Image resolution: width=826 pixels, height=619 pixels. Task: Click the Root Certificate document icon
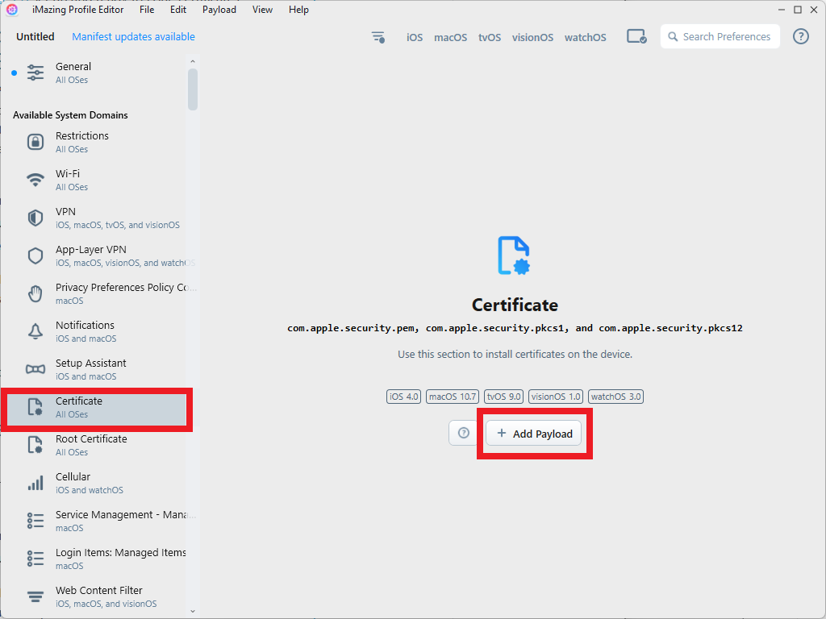tap(35, 445)
